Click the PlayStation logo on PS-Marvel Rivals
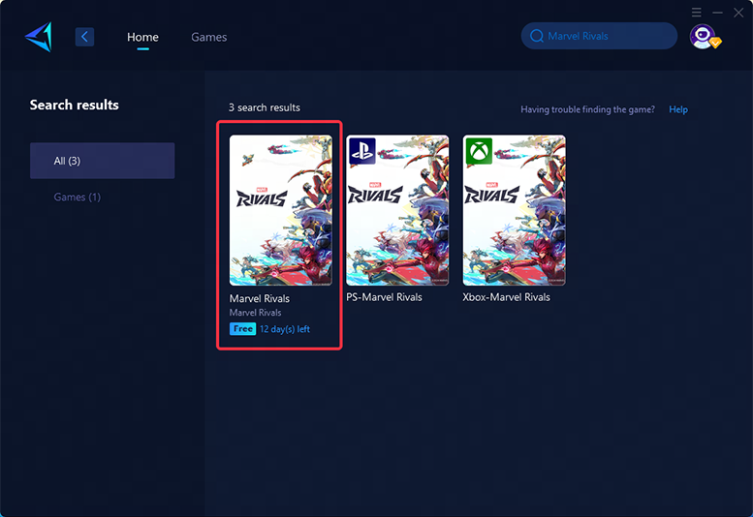Image resolution: width=753 pixels, height=517 pixels. (x=362, y=151)
